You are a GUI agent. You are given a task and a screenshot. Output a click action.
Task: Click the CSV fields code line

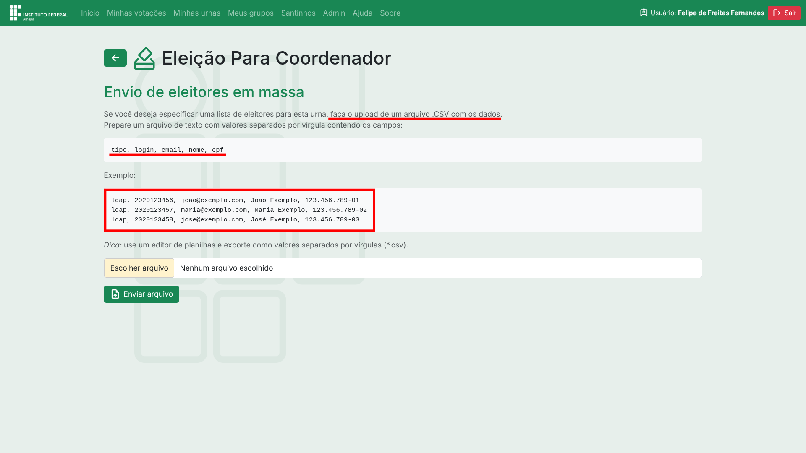[x=167, y=150]
